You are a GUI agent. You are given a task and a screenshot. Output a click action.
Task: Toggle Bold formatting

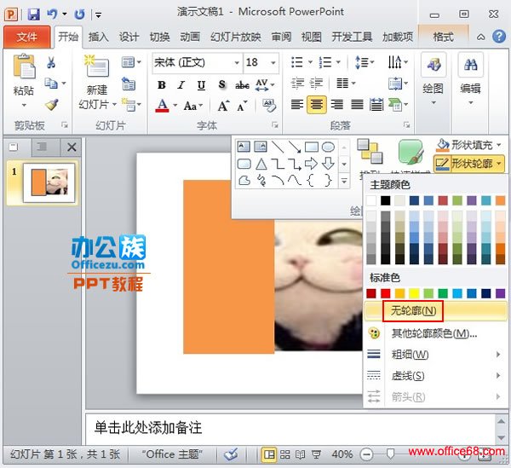pos(162,85)
